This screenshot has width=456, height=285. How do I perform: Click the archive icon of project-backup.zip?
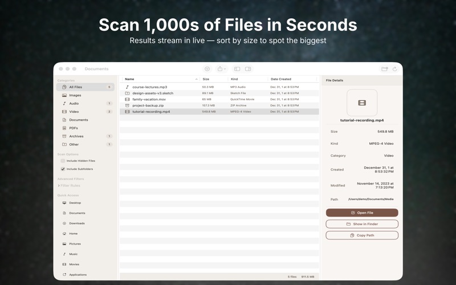127,105
